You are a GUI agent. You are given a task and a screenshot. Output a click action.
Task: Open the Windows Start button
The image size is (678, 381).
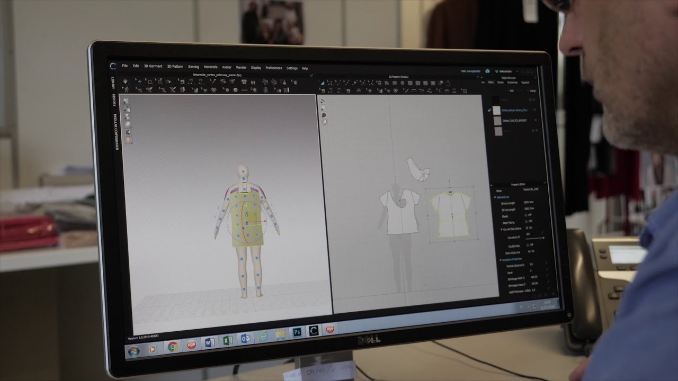pyautogui.click(x=133, y=351)
